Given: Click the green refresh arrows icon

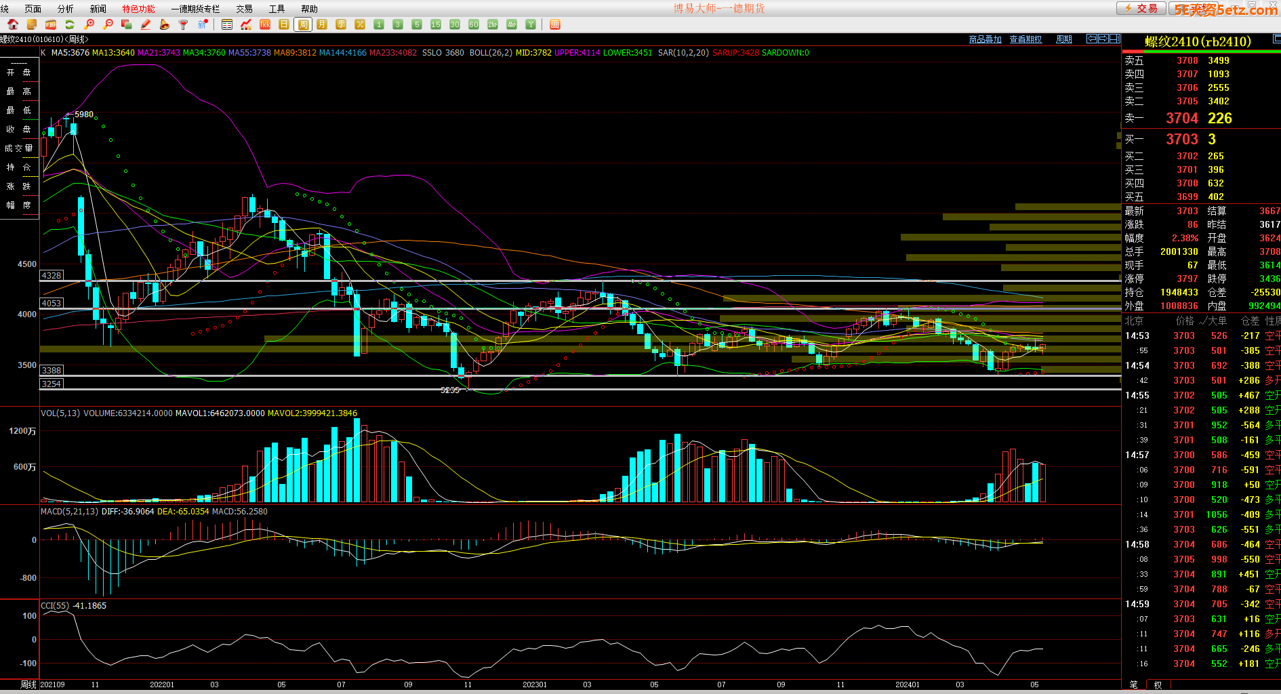Looking at the screenshot, I should [x=69, y=24].
